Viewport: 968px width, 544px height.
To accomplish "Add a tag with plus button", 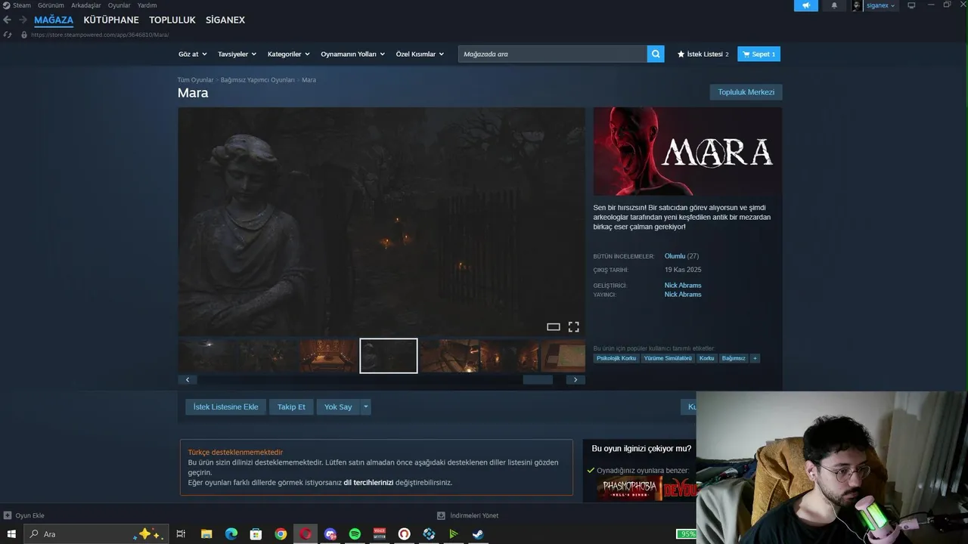I will (x=755, y=358).
